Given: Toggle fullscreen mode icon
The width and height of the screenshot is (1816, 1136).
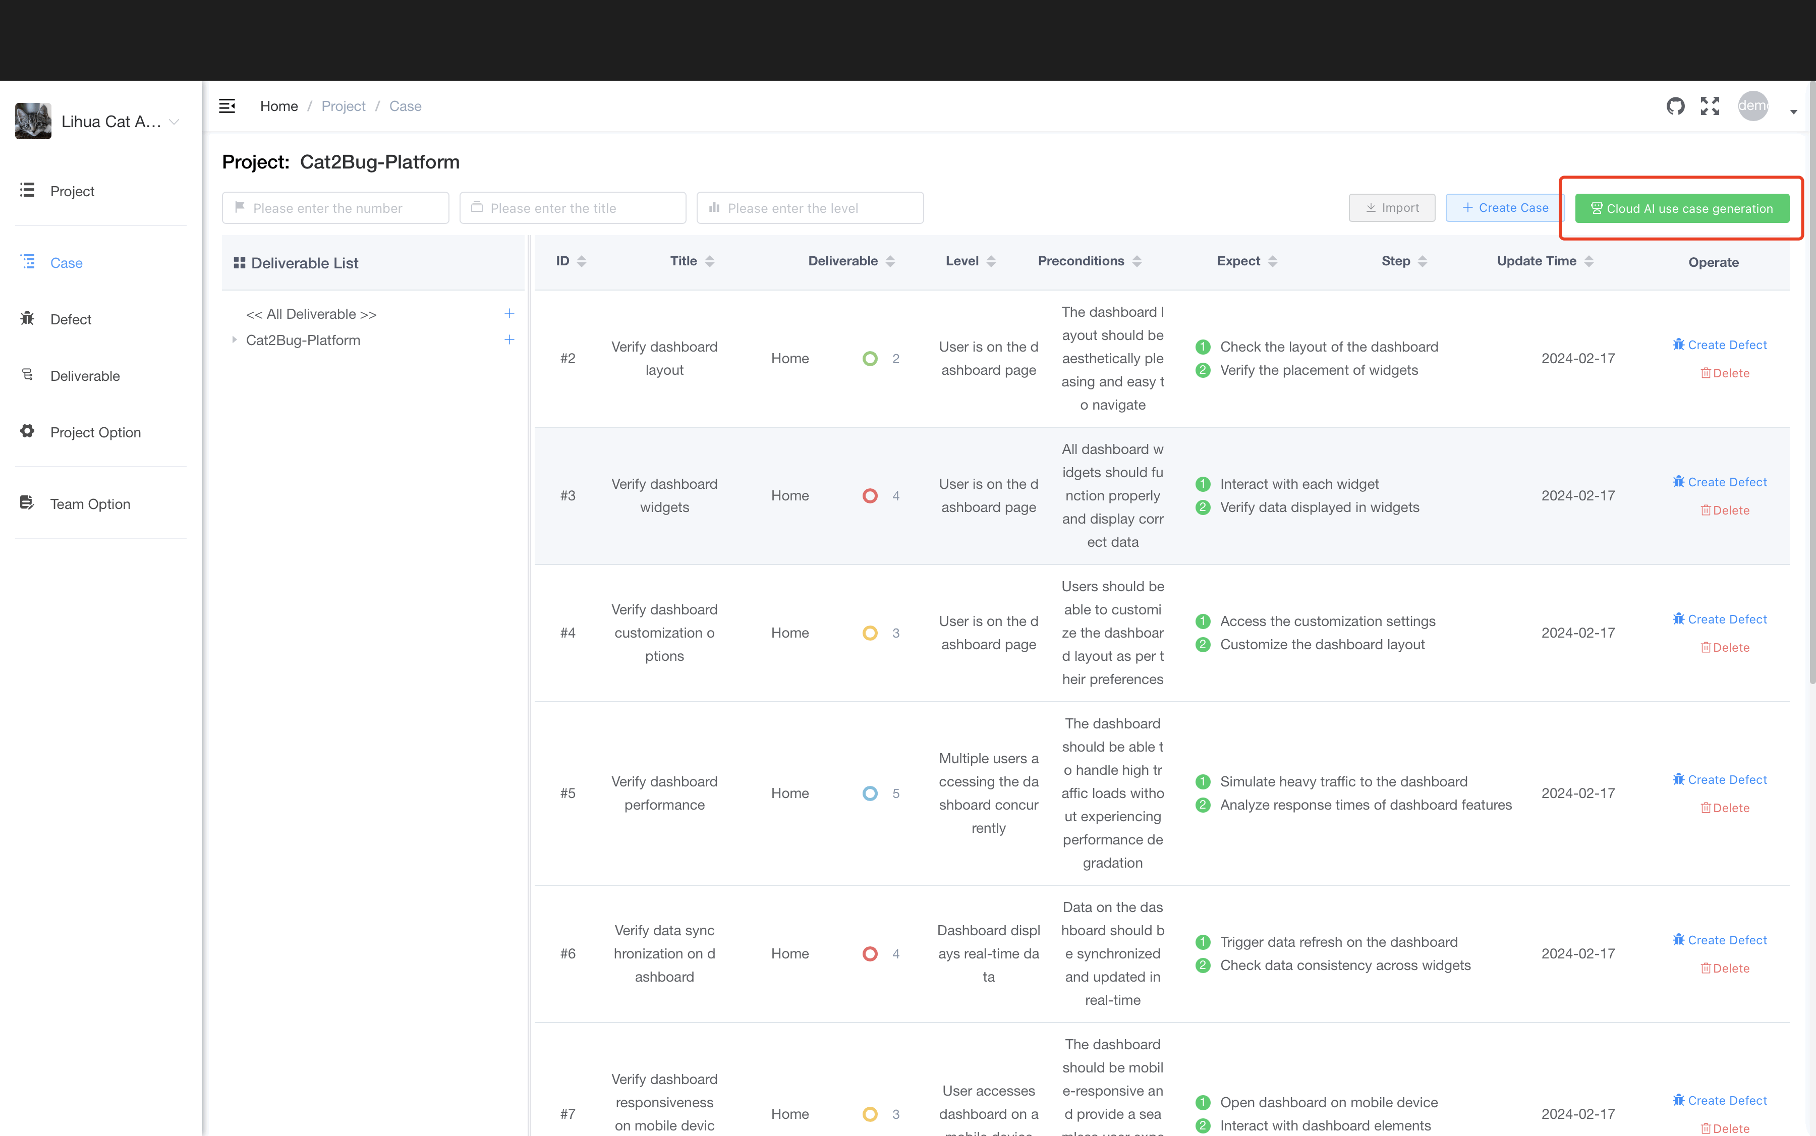Looking at the screenshot, I should 1710,106.
